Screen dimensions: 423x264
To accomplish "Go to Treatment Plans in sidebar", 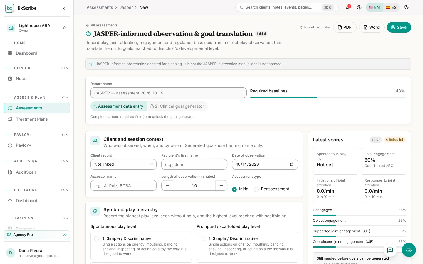I will [37, 119].
